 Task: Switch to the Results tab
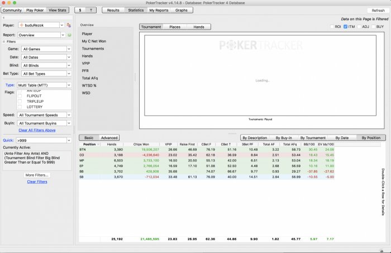pos(113,10)
